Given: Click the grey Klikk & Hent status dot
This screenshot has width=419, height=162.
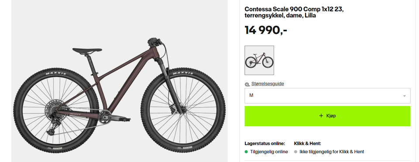Looking at the screenshot, I should pos(295,152).
